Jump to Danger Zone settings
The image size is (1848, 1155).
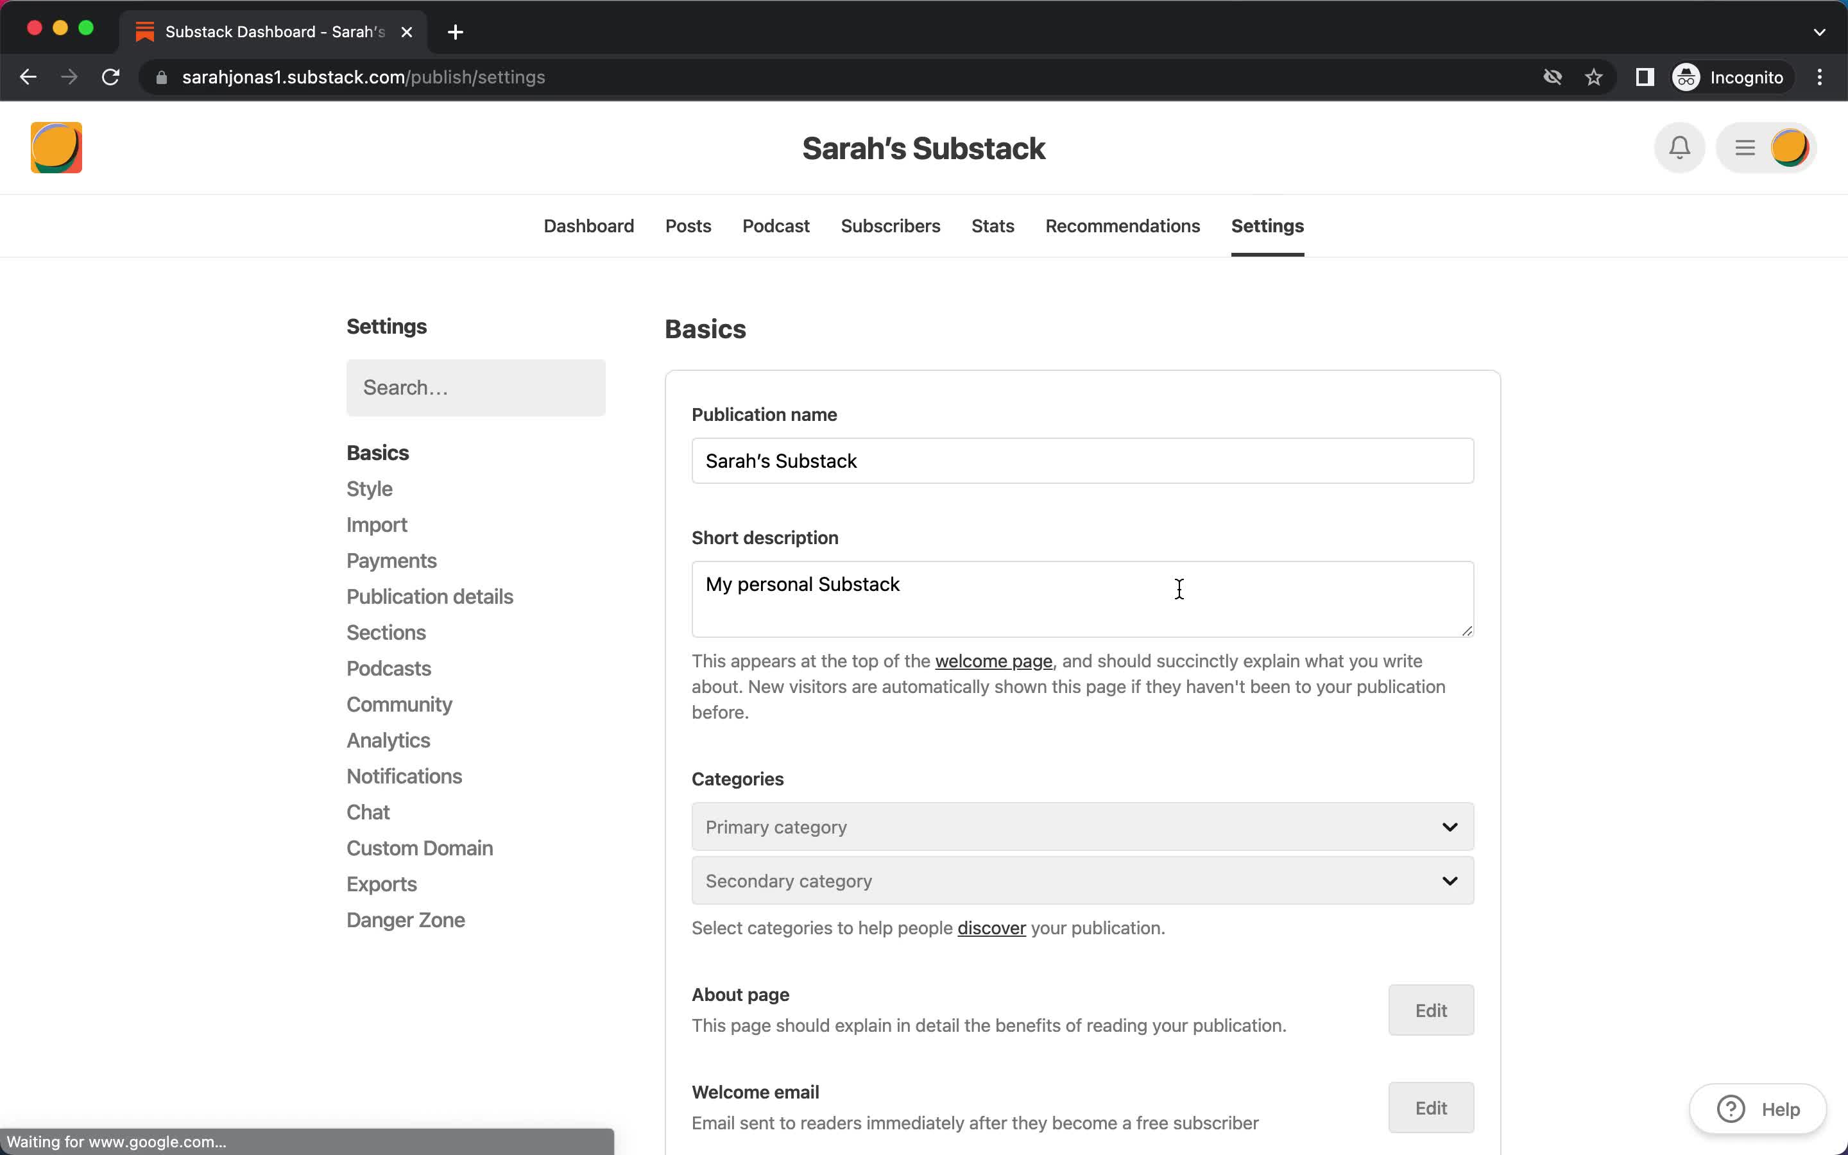[x=406, y=920]
